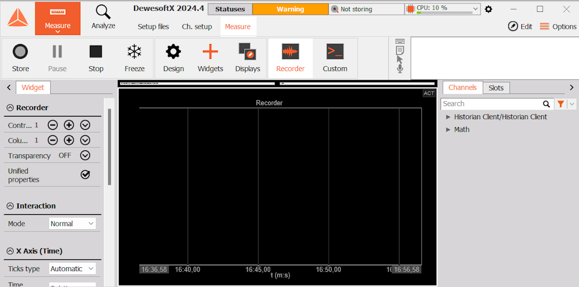
Task: Select the Custom display
Action: [x=335, y=58]
